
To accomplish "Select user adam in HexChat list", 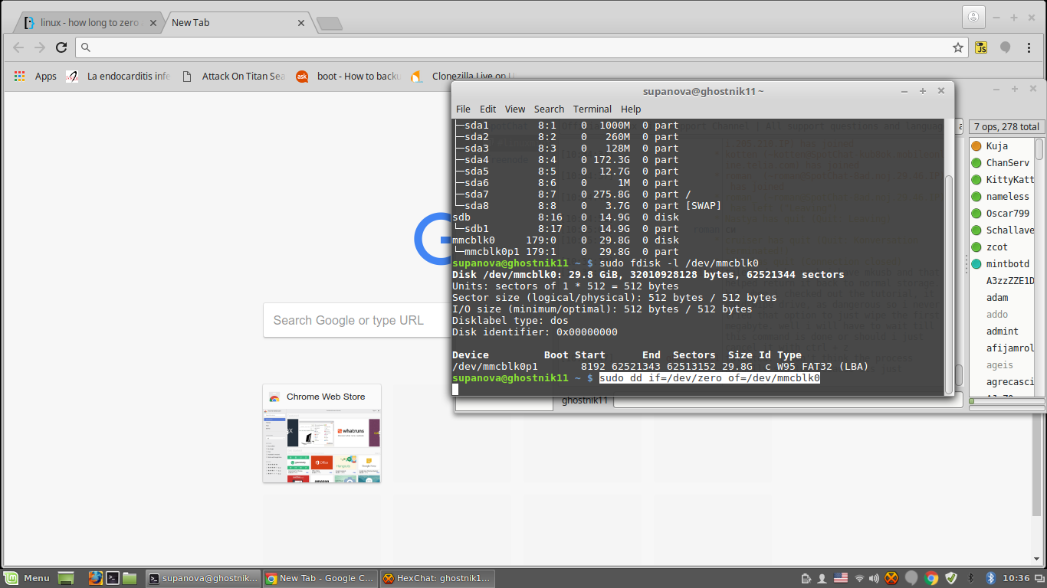I will (x=997, y=298).
